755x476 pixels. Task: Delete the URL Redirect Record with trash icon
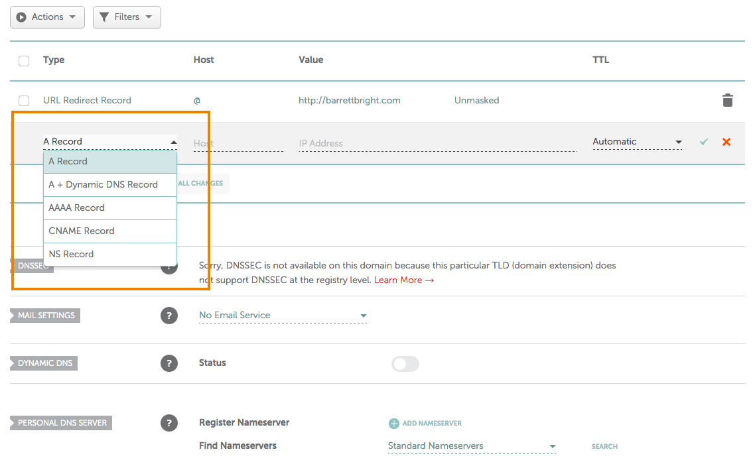tap(728, 101)
